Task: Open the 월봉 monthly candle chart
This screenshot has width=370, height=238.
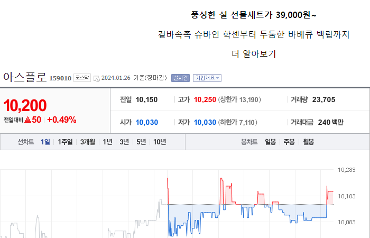Action: point(308,142)
